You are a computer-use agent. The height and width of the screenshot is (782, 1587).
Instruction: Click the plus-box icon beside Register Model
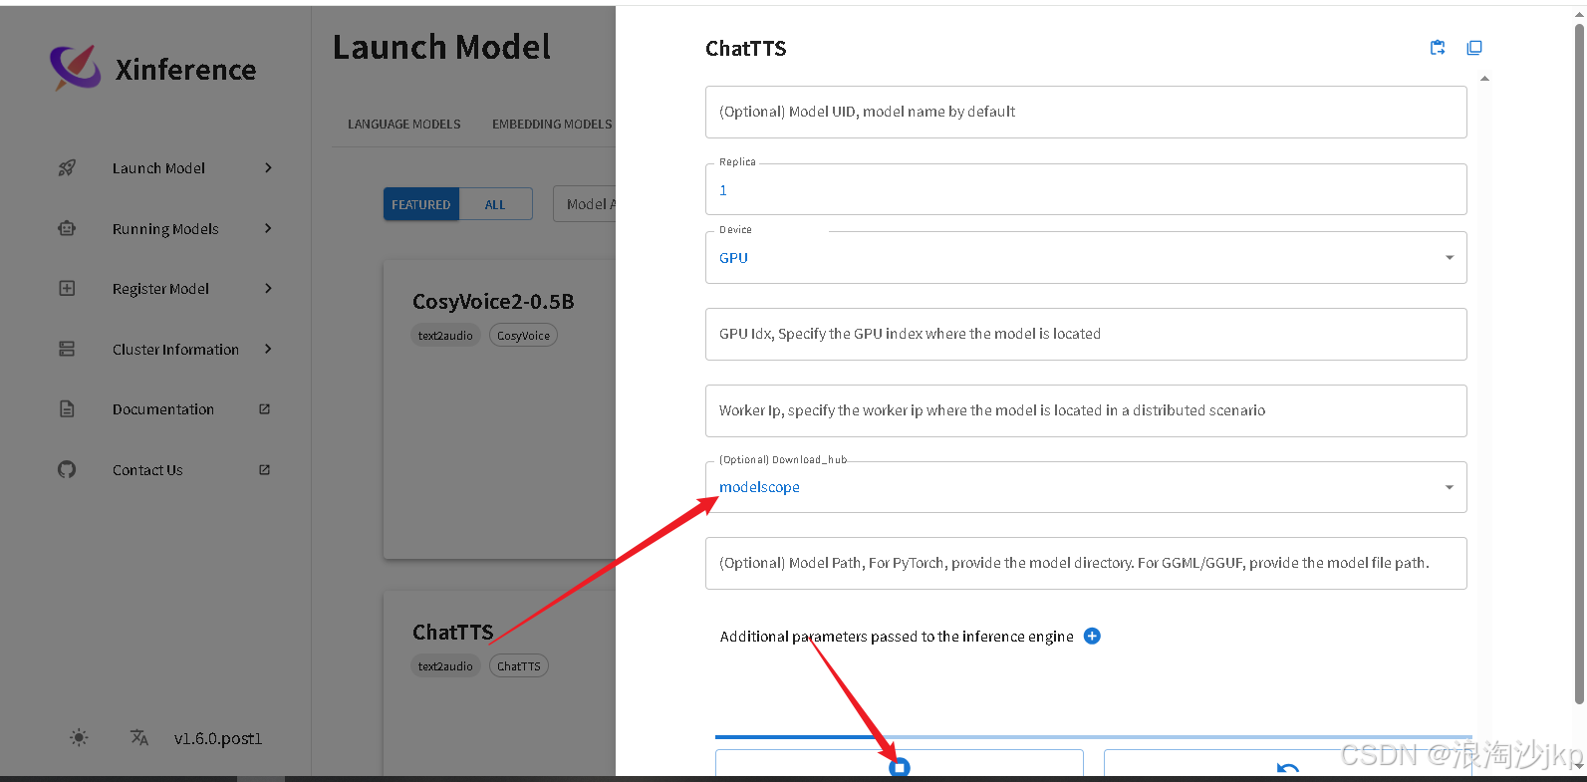pos(67,289)
